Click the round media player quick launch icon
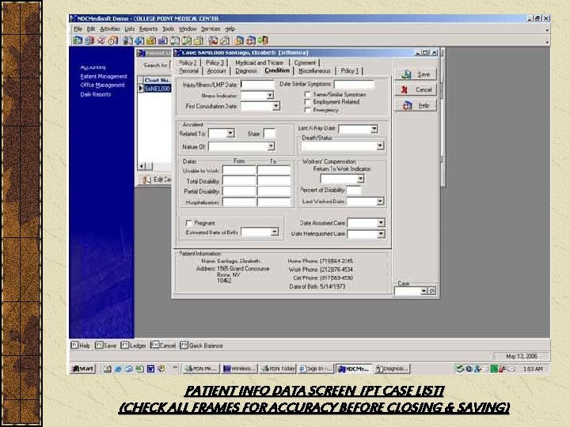This screenshot has height=427, width=570. [161, 369]
